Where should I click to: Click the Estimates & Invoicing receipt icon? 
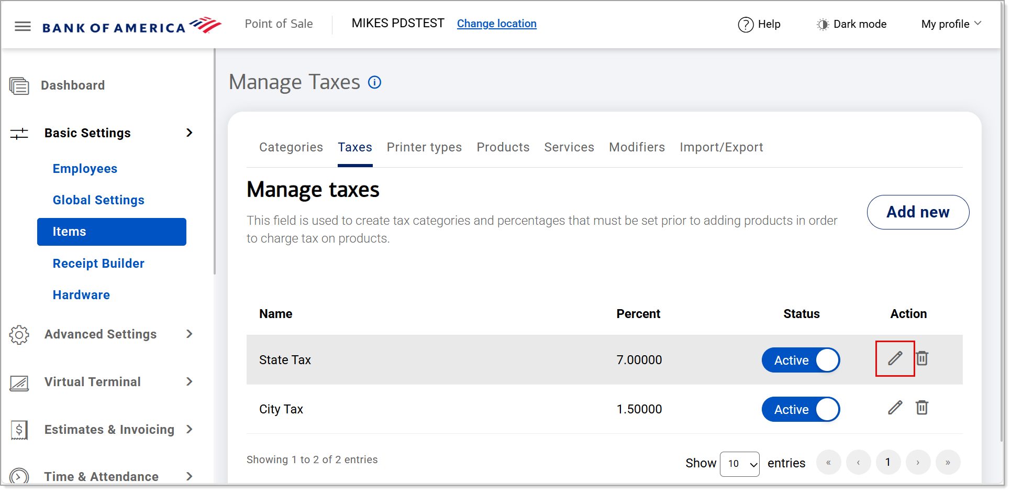pos(19,430)
